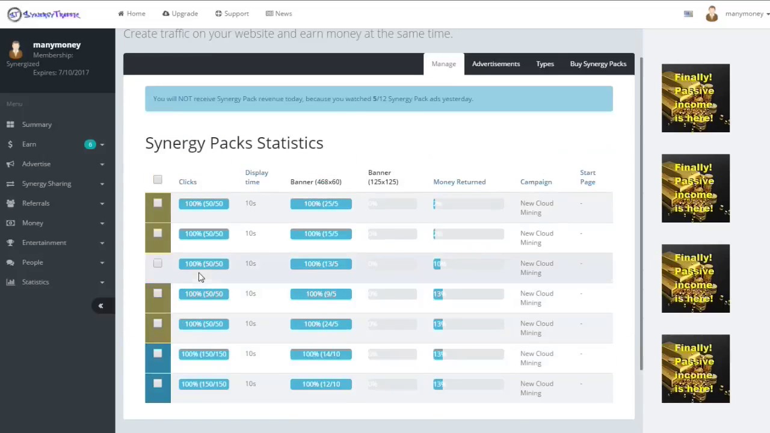Tick the checkbox for the 100% (24/5) banner row
Viewport: 770px width, 433px height.
coord(158,324)
